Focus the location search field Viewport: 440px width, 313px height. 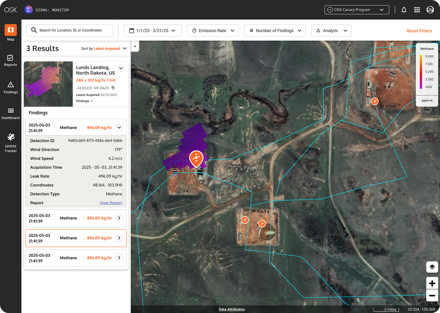tap(70, 30)
